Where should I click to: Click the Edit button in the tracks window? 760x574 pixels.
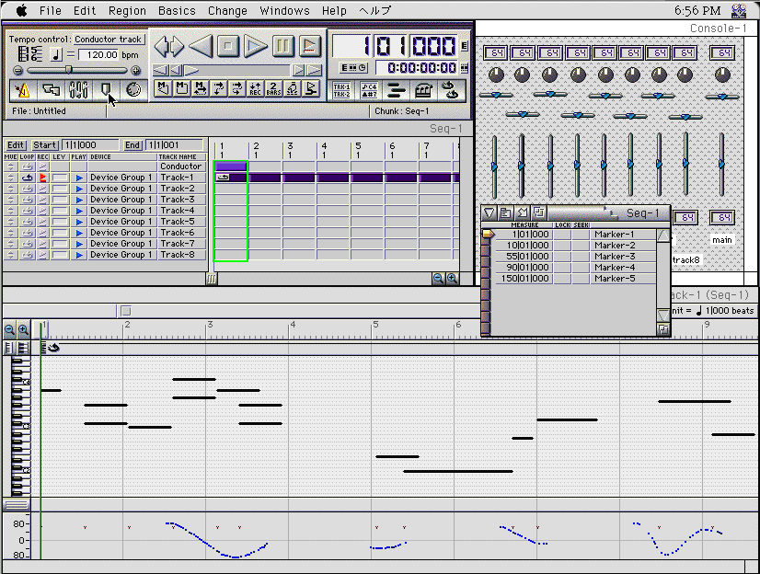pos(16,145)
